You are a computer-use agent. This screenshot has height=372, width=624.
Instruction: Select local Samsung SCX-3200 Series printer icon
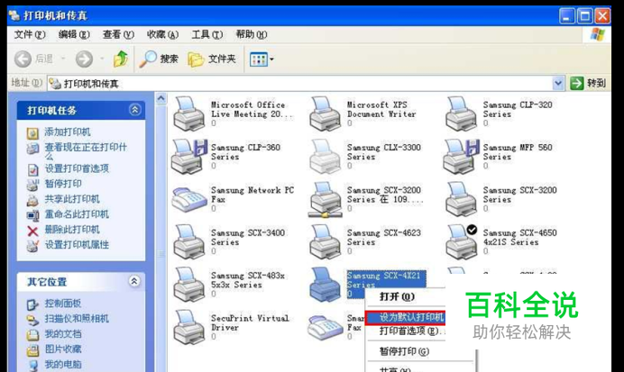point(461,200)
